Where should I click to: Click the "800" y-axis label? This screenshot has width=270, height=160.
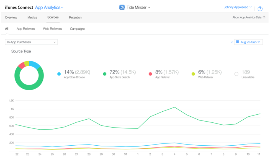pos(12,117)
